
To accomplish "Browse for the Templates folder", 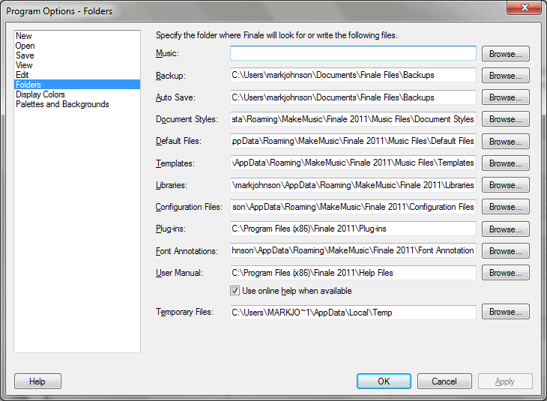I will (506, 163).
